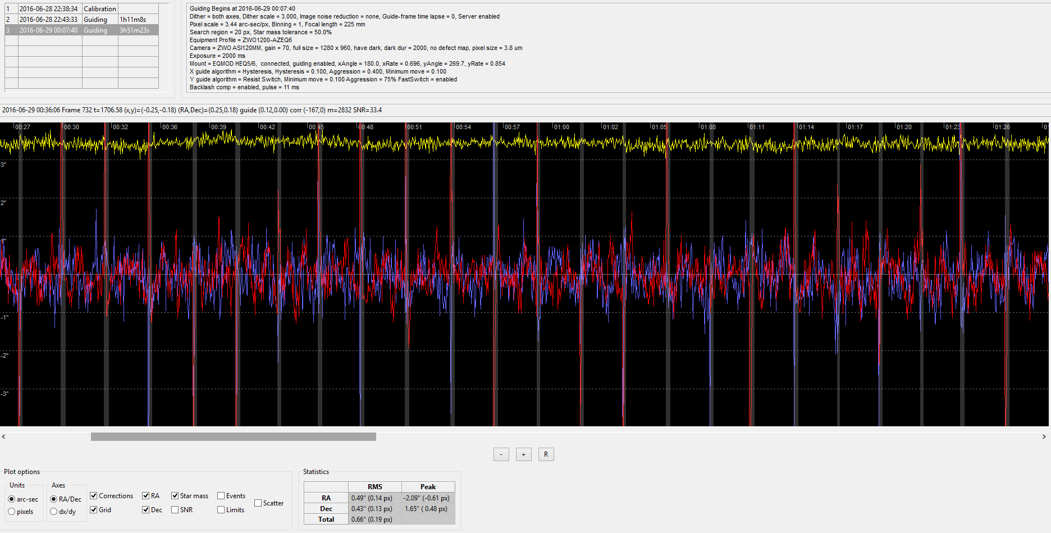Click the Total row label in Statistics

click(326, 520)
